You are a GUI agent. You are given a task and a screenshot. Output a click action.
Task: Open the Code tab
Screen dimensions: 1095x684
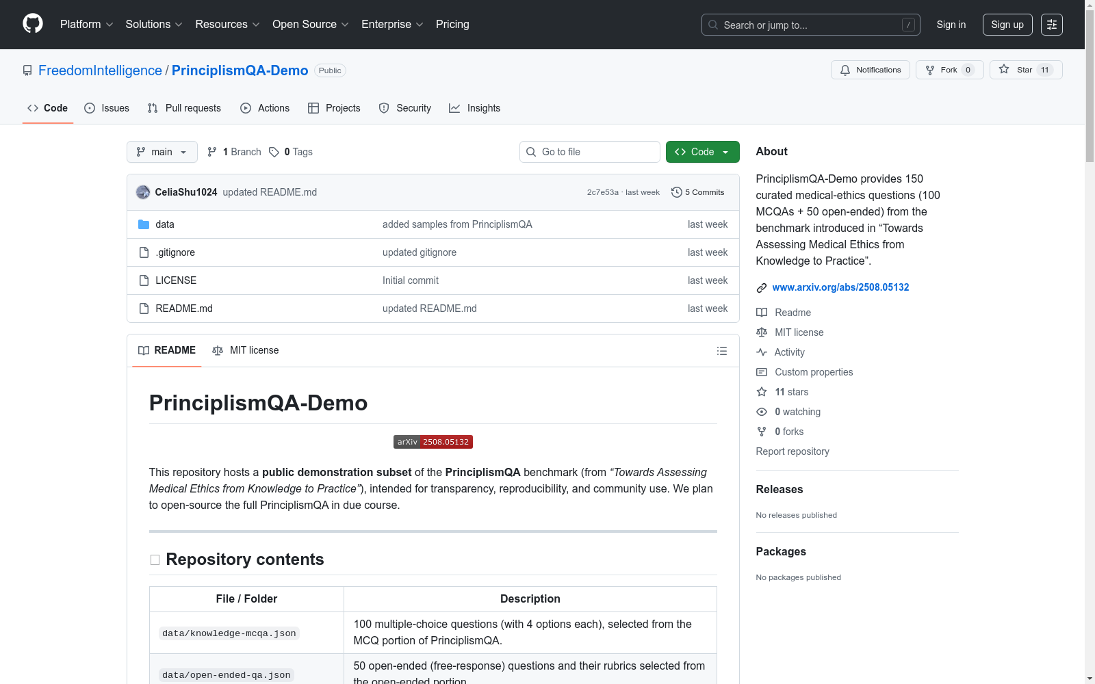tap(48, 108)
